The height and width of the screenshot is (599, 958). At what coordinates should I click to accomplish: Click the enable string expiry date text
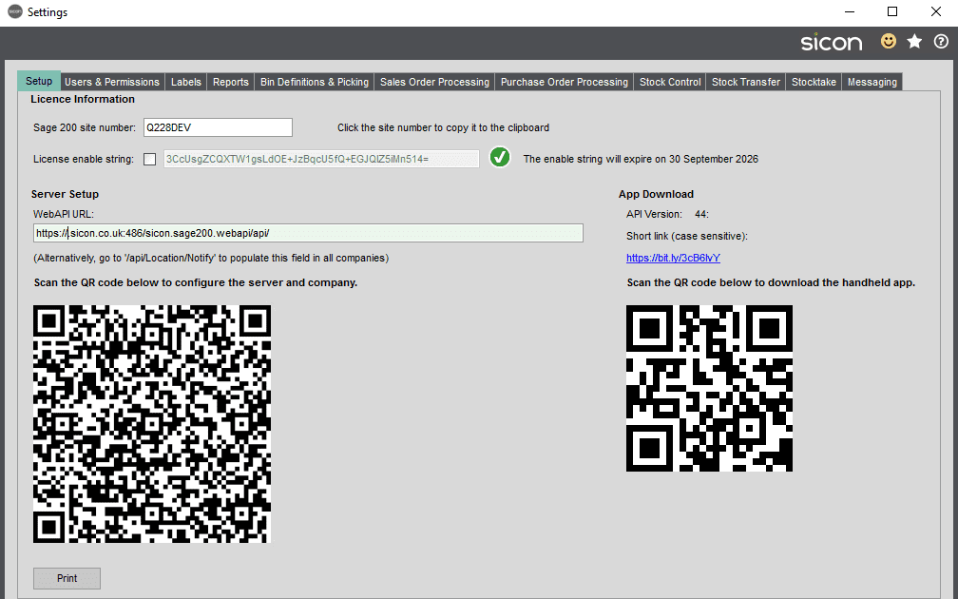pos(641,159)
